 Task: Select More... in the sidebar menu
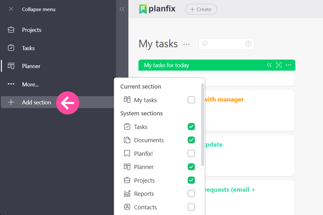[x=30, y=84]
